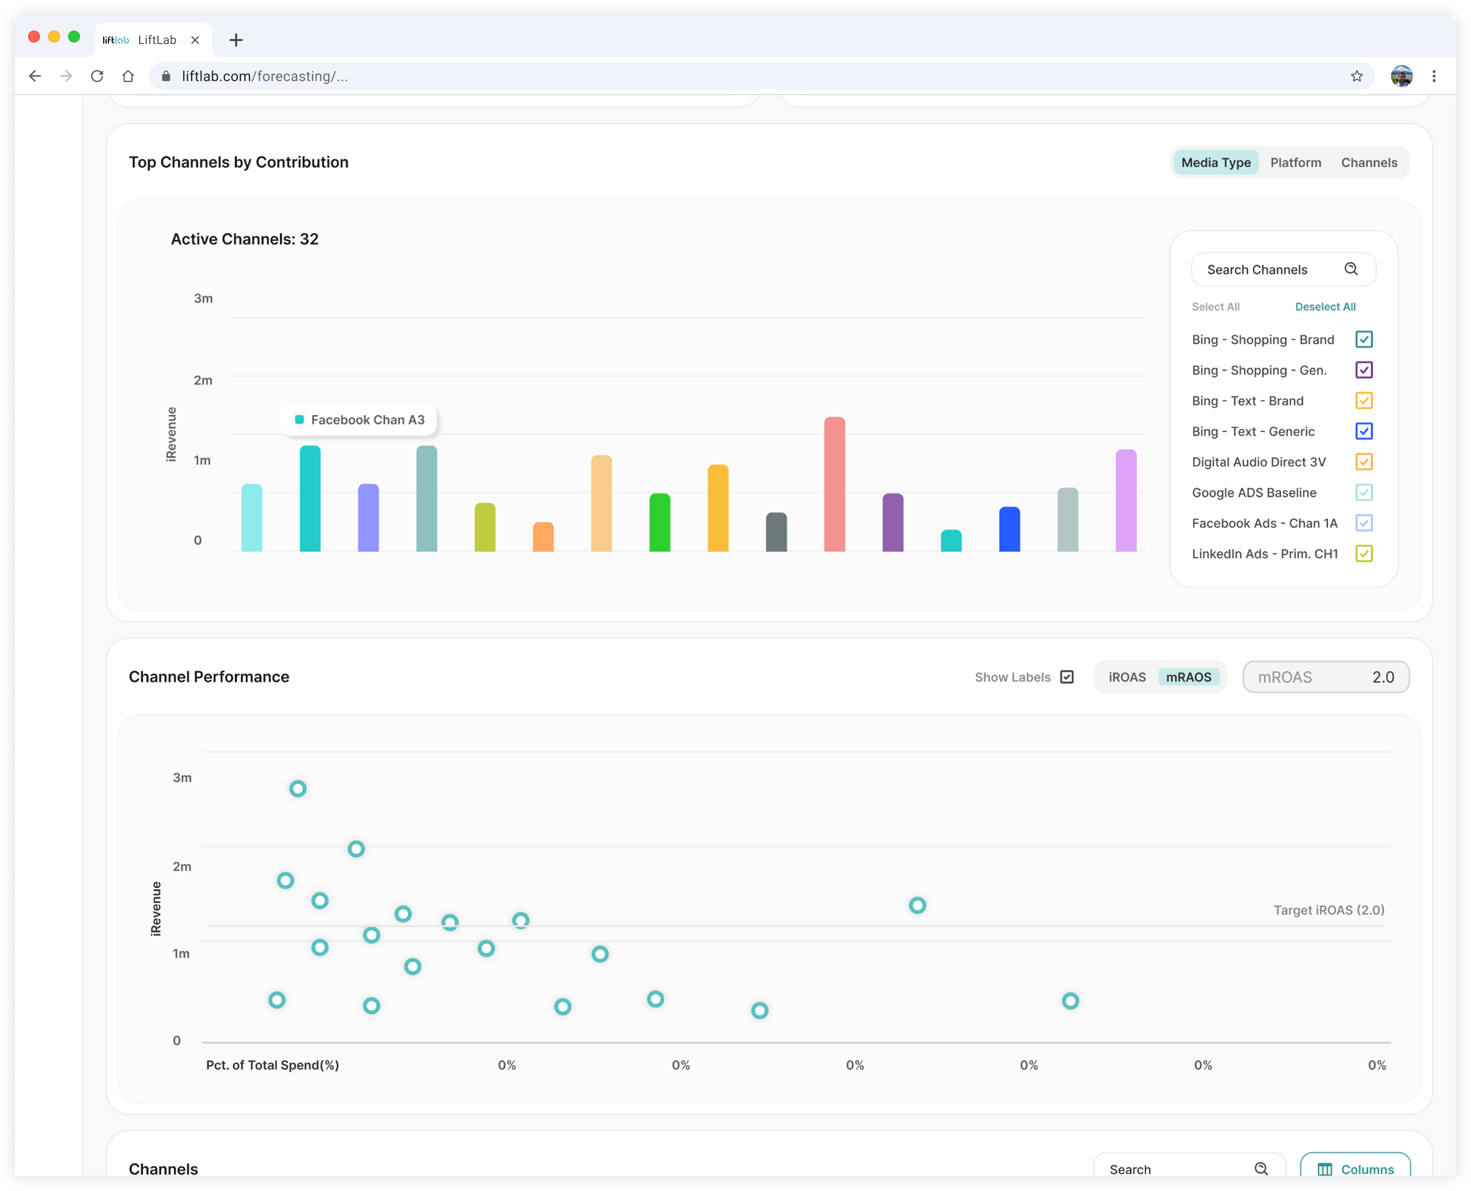Select the iROAS toggle option
1471x1191 pixels.
[x=1127, y=677]
